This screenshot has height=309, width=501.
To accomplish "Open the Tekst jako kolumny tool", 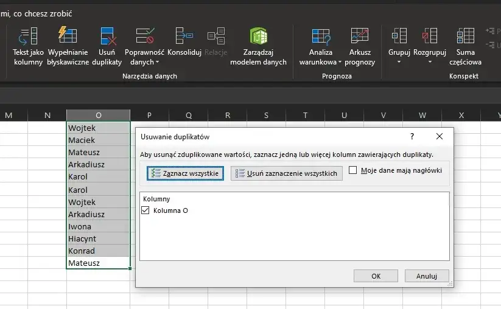I will pos(28,46).
